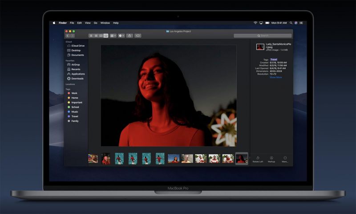Open Documents in the sidebar
The height and width of the screenshot is (214, 356).
[x=76, y=55]
